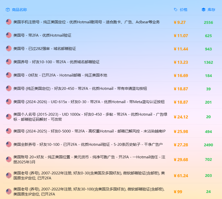Click the flag beside 美国全新养号

tap(9, 145)
